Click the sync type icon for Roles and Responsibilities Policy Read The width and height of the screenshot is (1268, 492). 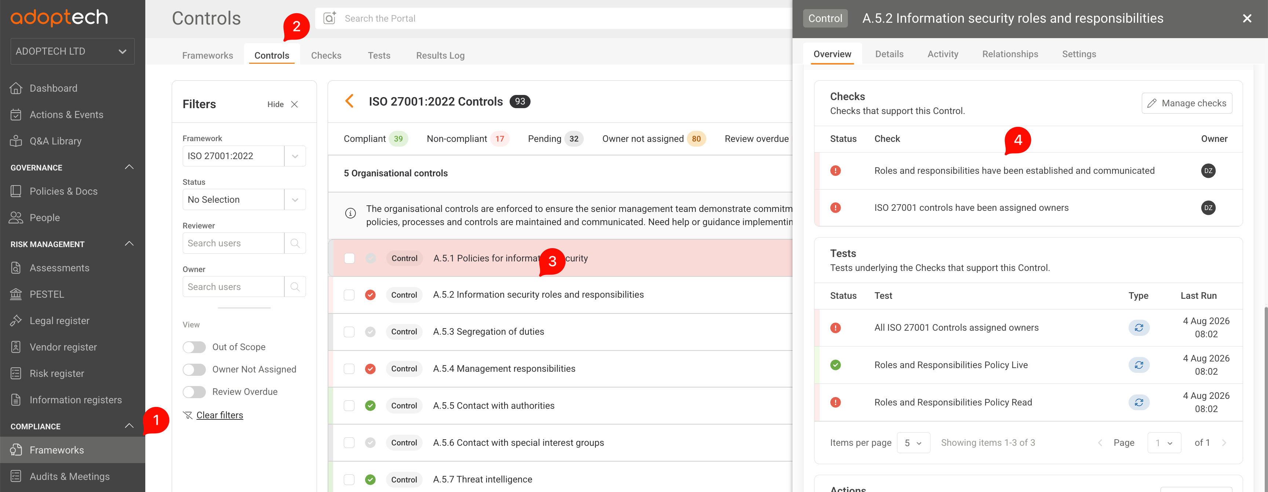[1138, 403]
